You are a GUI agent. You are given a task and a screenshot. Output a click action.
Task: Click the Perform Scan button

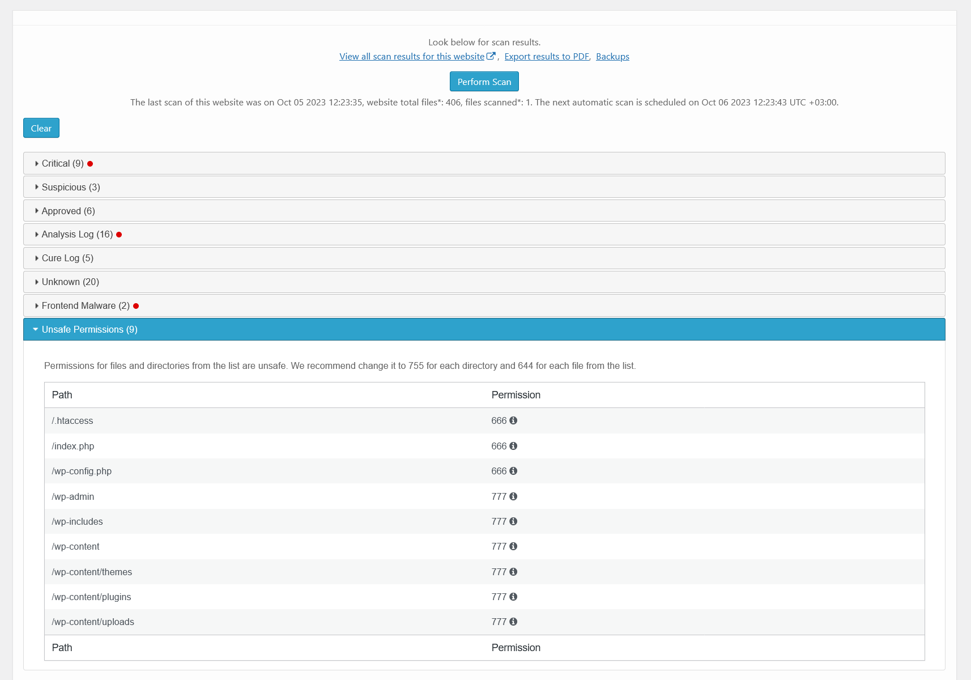[x=484, y=82]
